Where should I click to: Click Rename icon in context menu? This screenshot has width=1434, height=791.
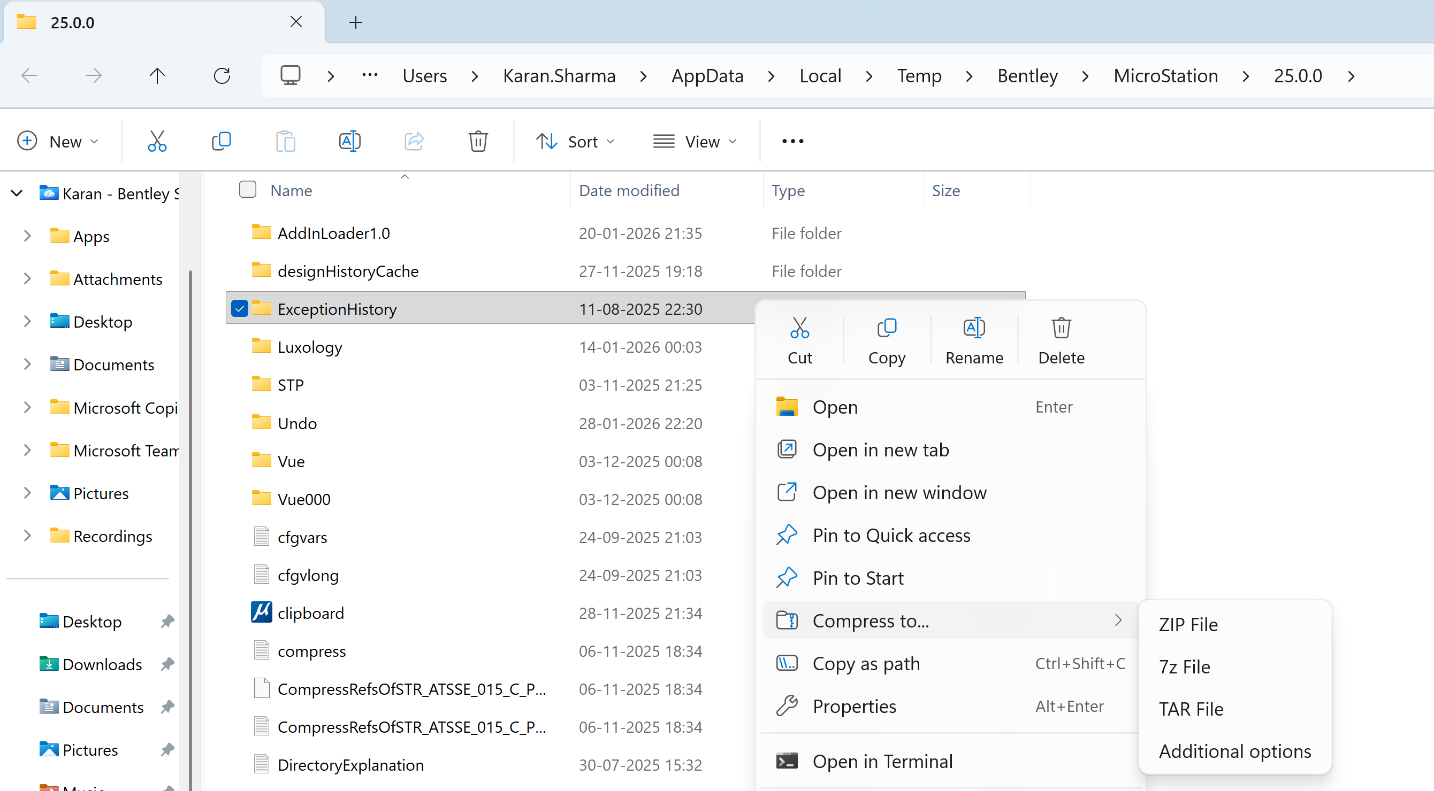[x=974, y=340]
